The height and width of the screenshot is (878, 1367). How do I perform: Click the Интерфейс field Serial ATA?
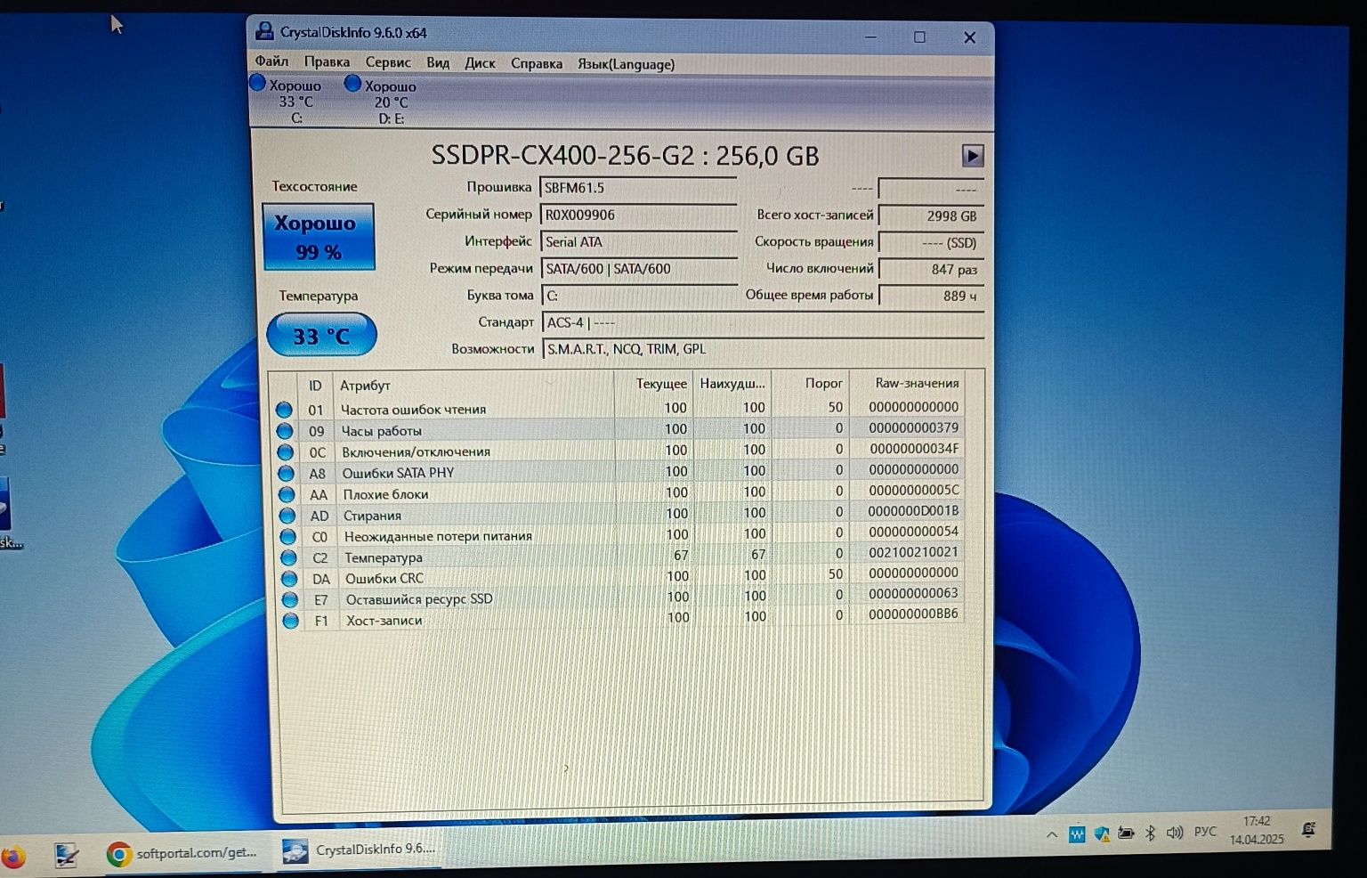pyautogui.click(x=639, y=241)
